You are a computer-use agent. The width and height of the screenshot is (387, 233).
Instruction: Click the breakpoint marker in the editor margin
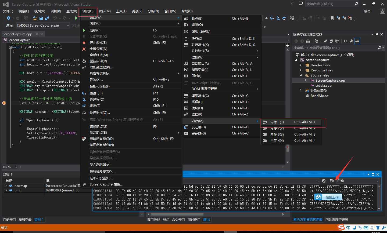pyautogui.click(x=4, y=103)
